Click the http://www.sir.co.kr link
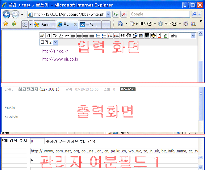The width and height of the screenshot is (205, 170). [60, 59]
